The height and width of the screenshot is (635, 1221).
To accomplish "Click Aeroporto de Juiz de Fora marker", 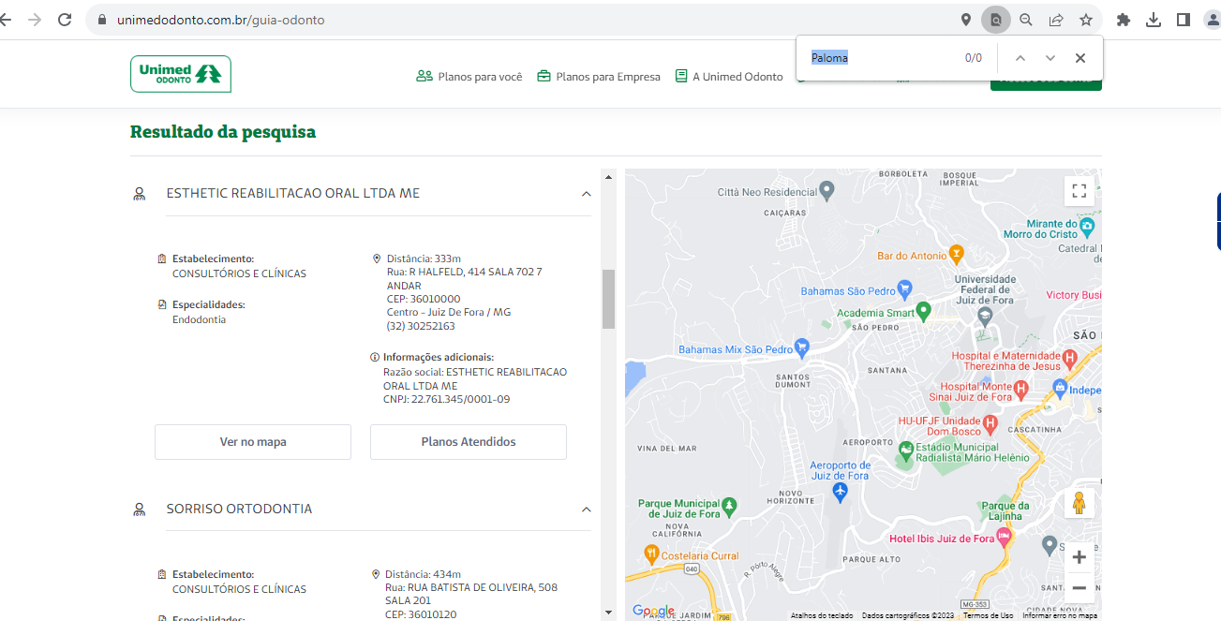I will [840, 492].
